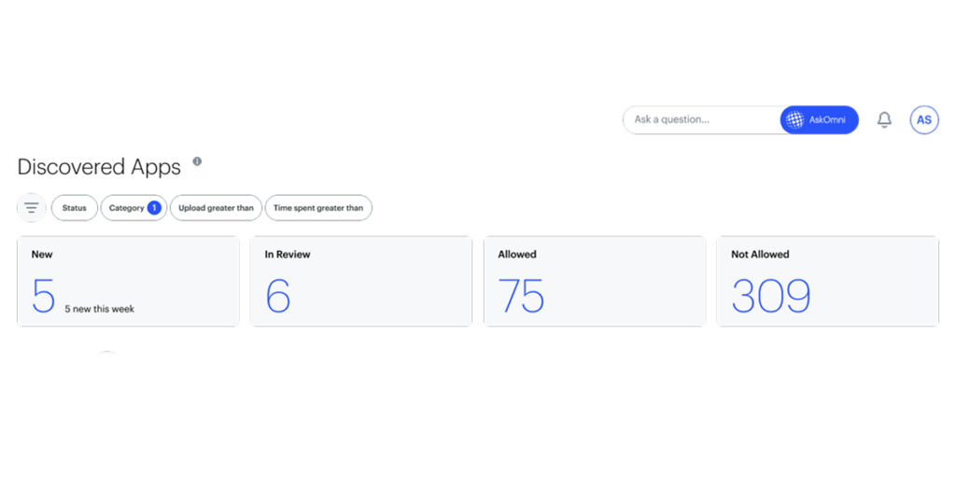The width and height of the screenshot is (956, 500).
Task: Open the notifications bell
Action: point(884,119)
